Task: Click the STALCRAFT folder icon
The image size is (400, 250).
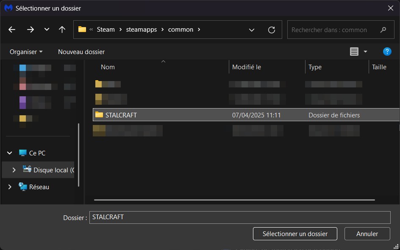Action: click(x=99, y=115)
